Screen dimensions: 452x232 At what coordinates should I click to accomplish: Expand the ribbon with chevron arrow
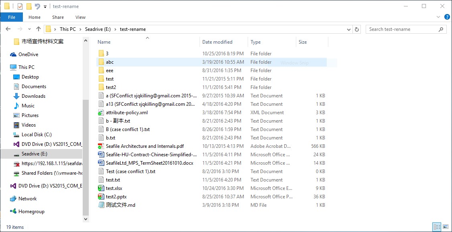pyautogui.click(x=438, y=17)
